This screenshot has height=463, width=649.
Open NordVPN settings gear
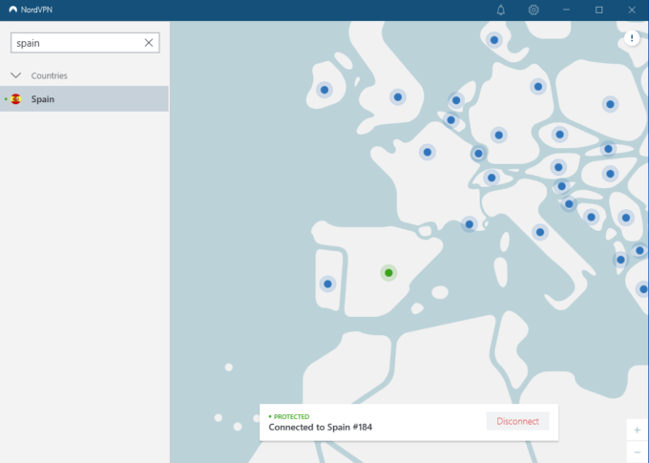click(x=534, y=11)
